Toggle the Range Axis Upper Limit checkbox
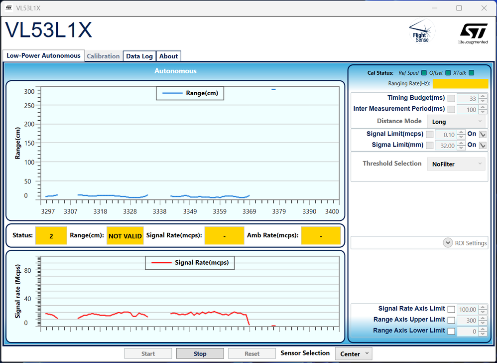This screenshot has height=363, width=497. (x=451, y=320)
